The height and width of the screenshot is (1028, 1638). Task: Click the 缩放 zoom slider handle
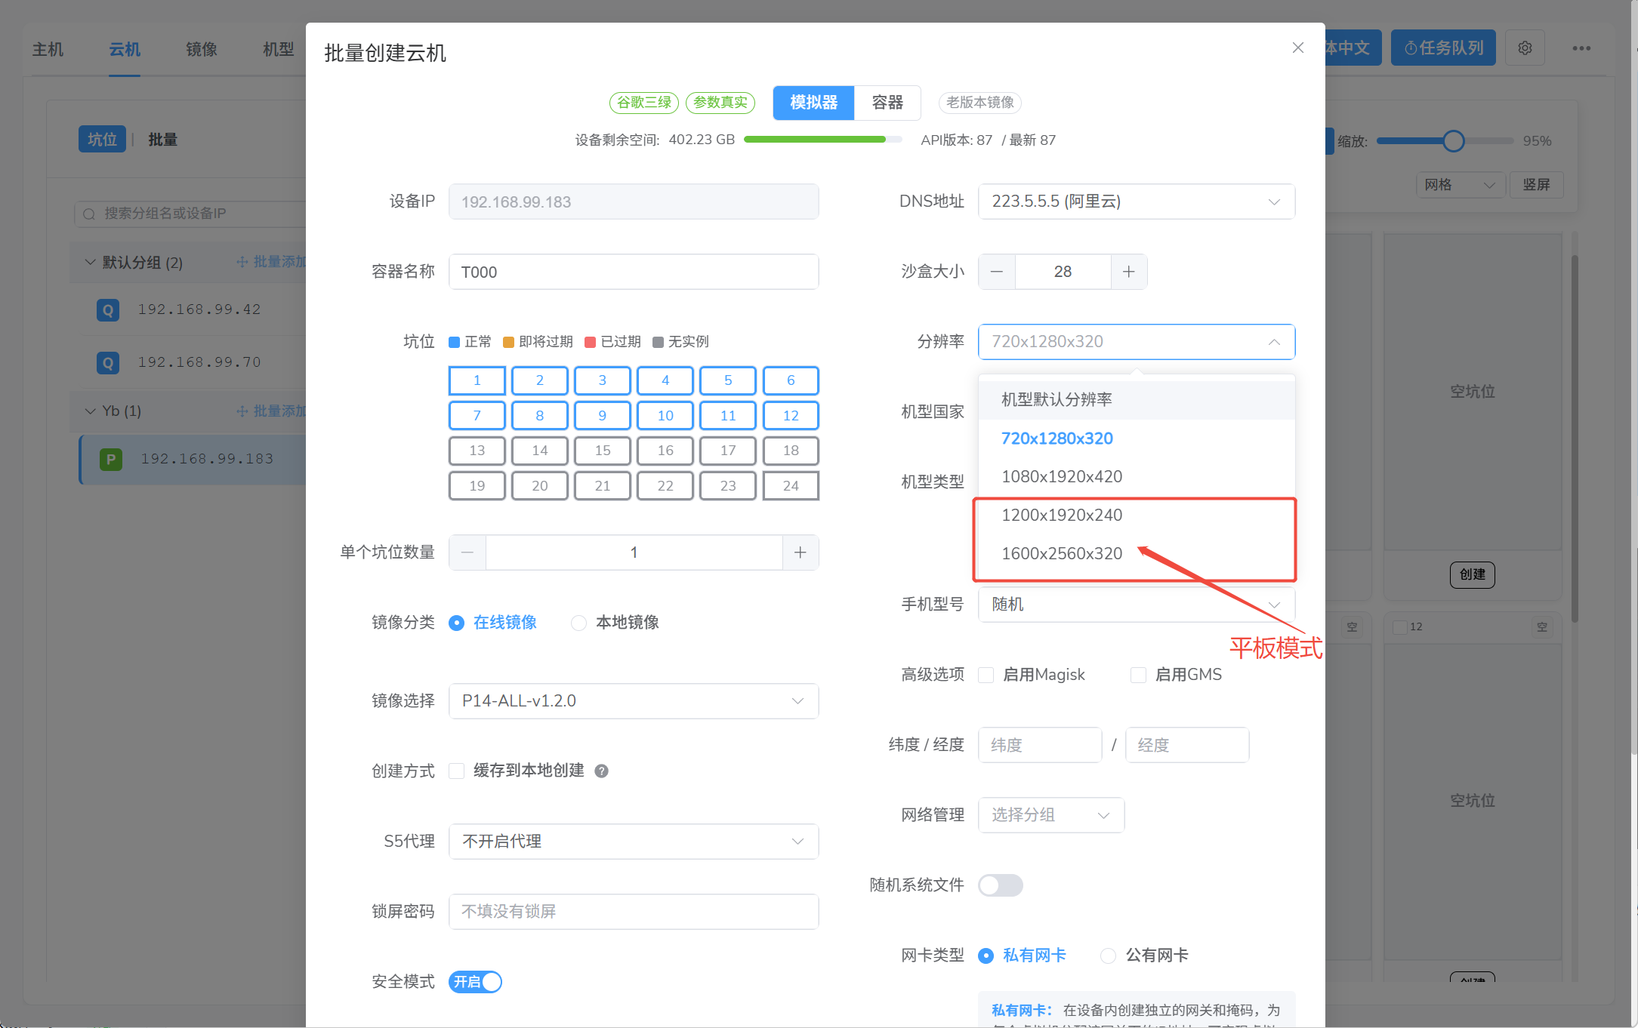point(1453,141)
